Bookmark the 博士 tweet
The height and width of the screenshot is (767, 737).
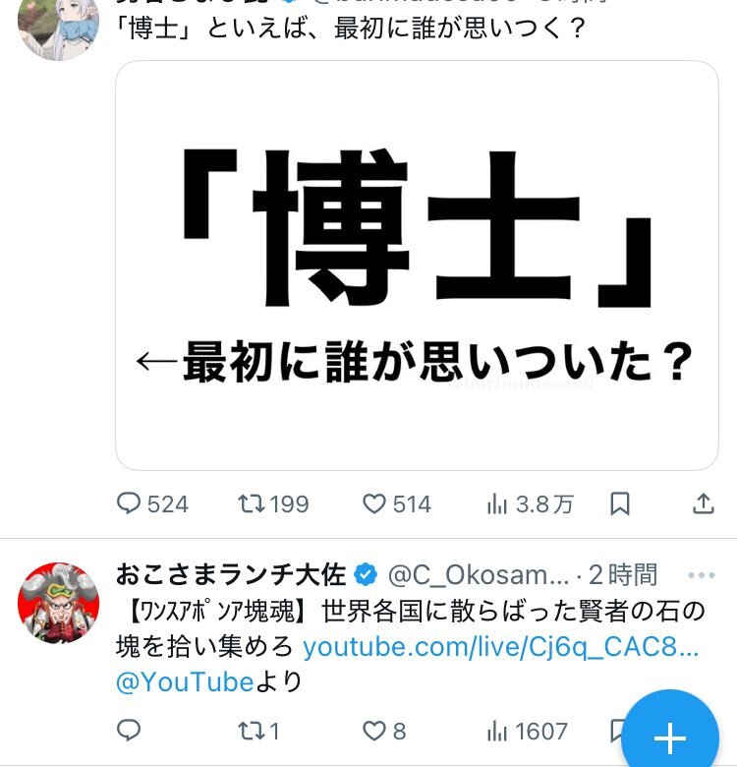[620, 504]
